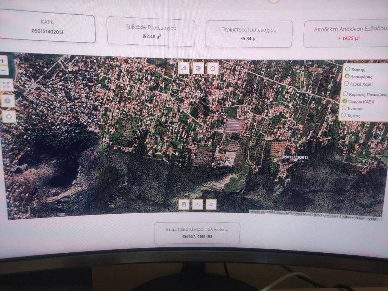
Task: Click the target locate icon
Action: point(7,101)
